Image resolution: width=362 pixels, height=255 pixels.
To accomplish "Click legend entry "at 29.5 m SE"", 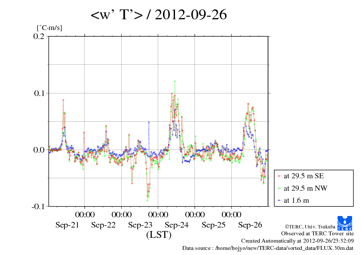I will coord(304,176).
